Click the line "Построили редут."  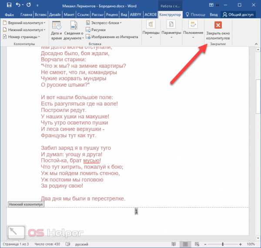pyautogui.click(x=64, y=110)
